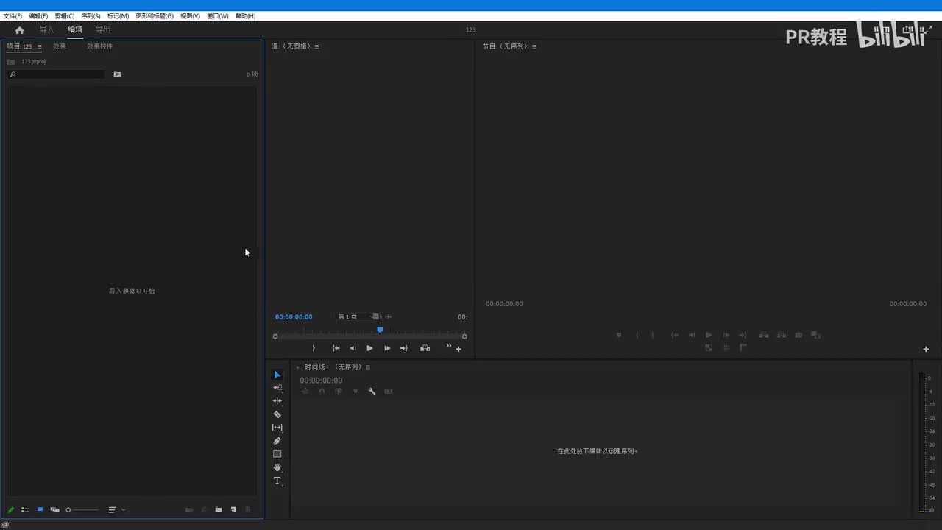Select the Pen tool

click(x=277, y=441)
